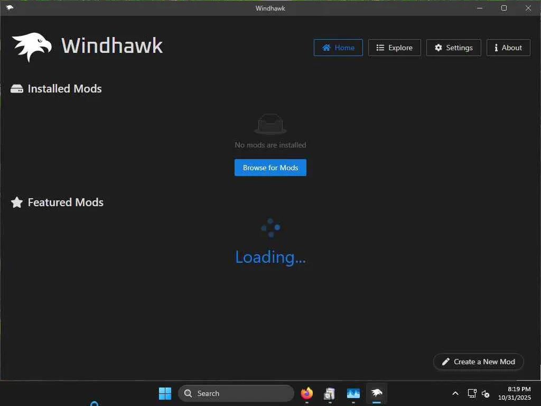Click the Windhawk taskbar icon
This screenshot has height=406, width=541.
[376, 393]
